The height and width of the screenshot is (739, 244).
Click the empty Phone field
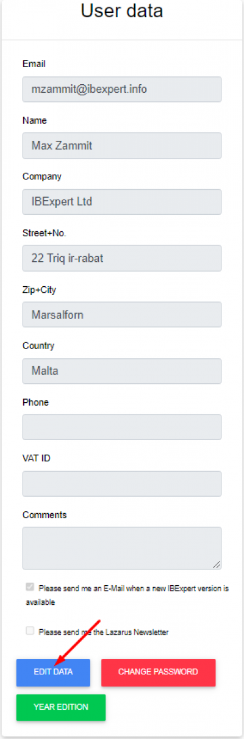(x=122, y=427)
